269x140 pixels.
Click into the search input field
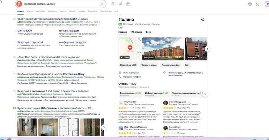coord(61,4)
